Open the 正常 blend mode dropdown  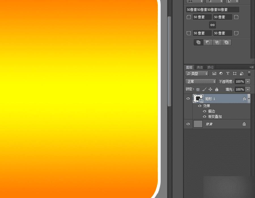(x=201, y=81)
